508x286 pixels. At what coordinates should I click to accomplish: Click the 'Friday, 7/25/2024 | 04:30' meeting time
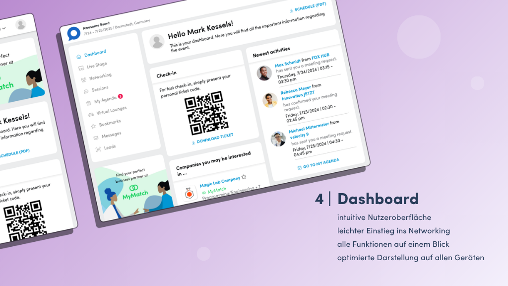[x=318, y=146]
